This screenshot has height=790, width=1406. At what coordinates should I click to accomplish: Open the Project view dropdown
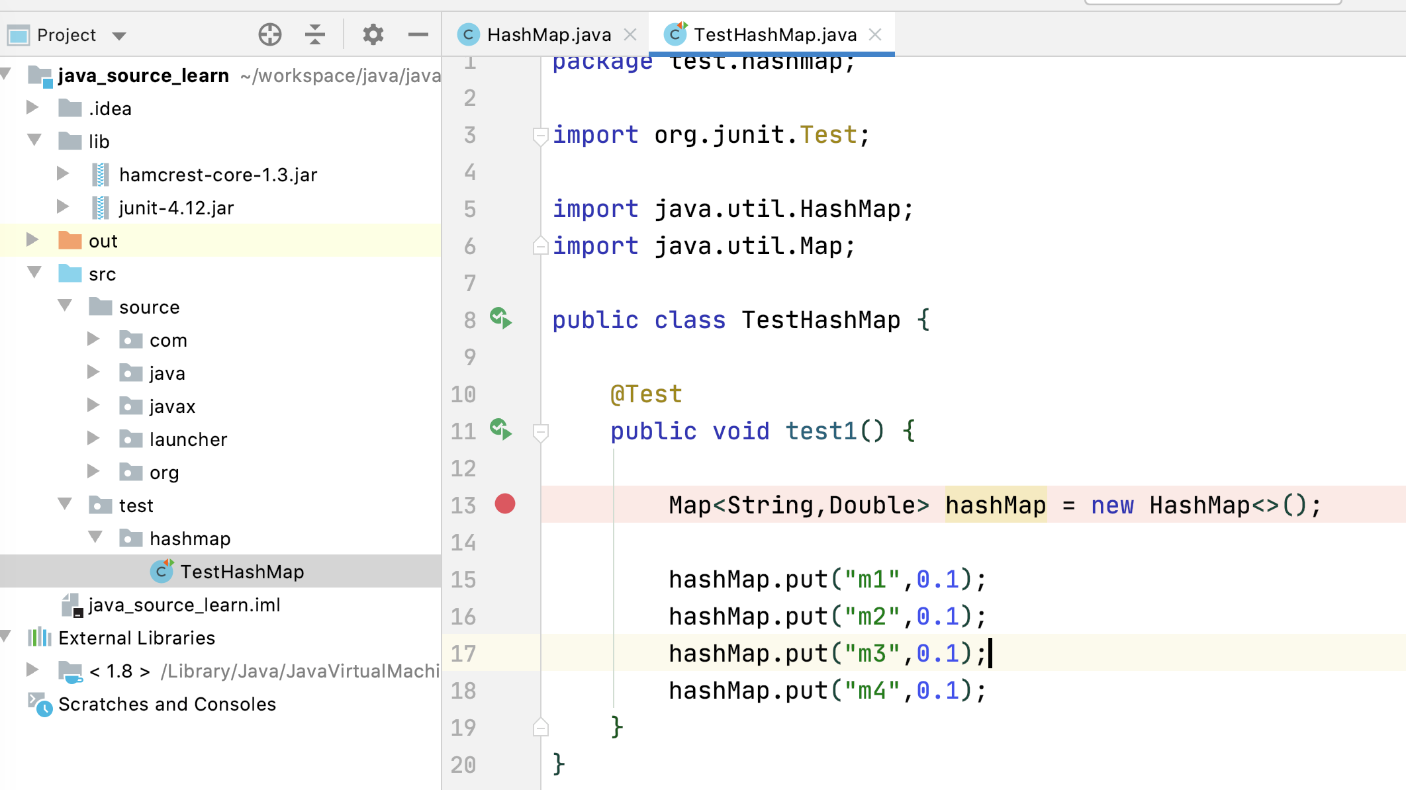click(119, 36)
